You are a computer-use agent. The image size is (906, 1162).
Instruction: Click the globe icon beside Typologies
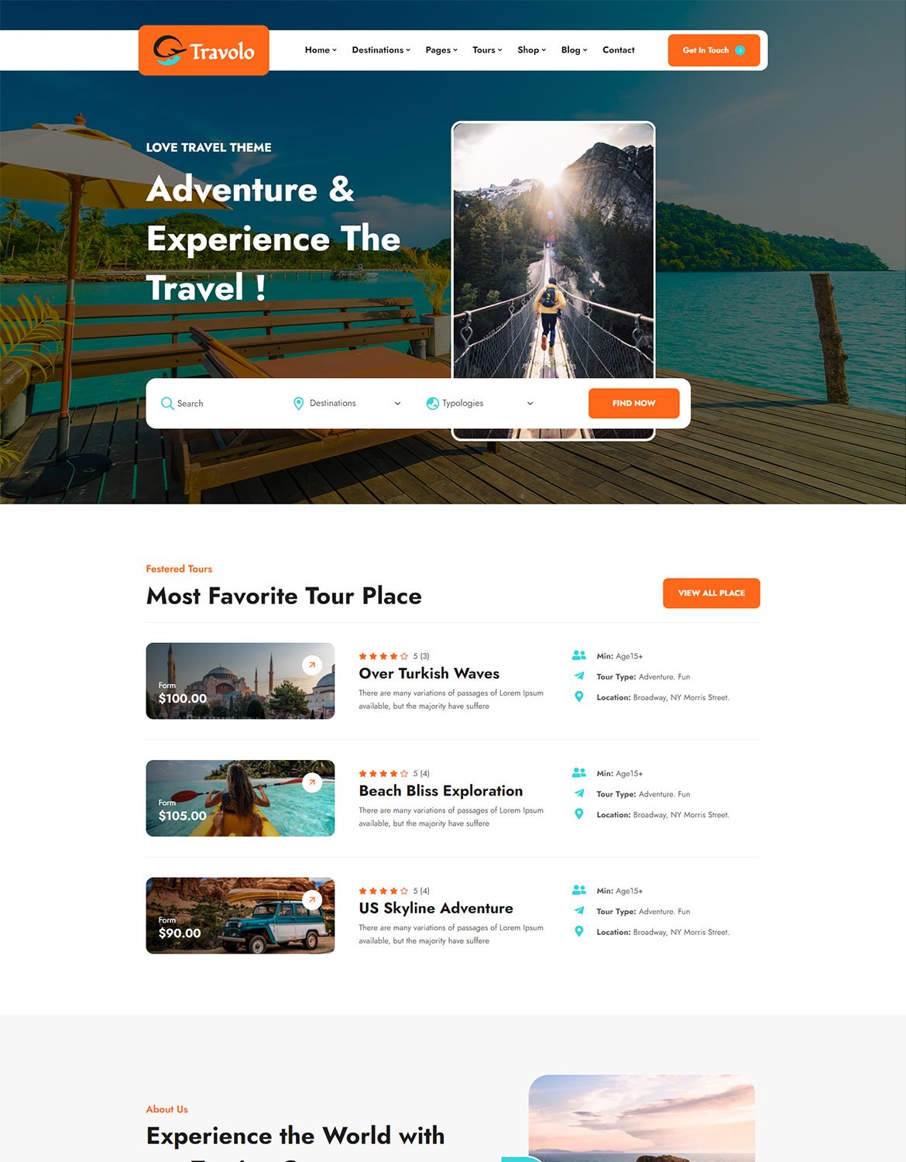[x=432, y=404]
